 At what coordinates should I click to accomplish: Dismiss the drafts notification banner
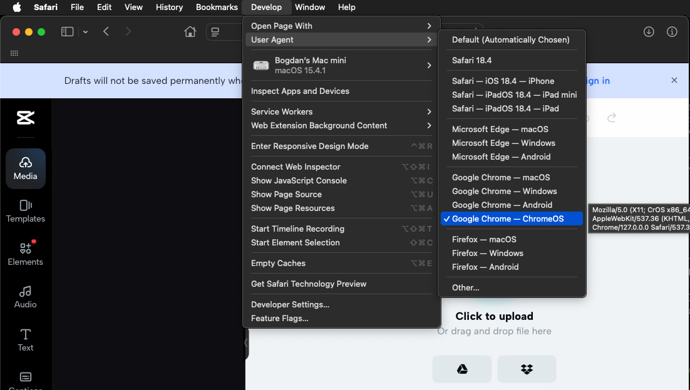point(674,81)
